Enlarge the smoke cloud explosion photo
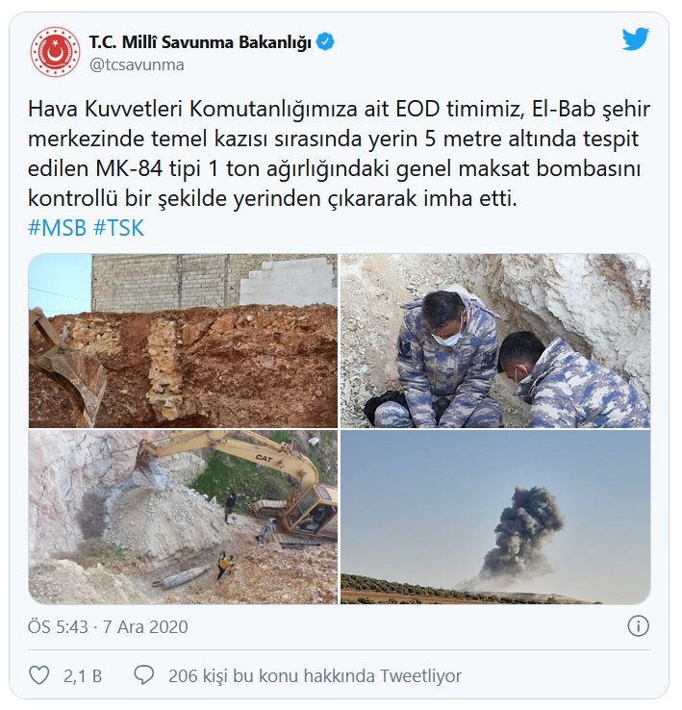682x710 pixels. click(495, 517)
